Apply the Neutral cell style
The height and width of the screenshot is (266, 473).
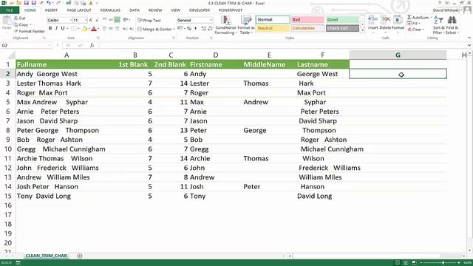[x=273, y=28]
